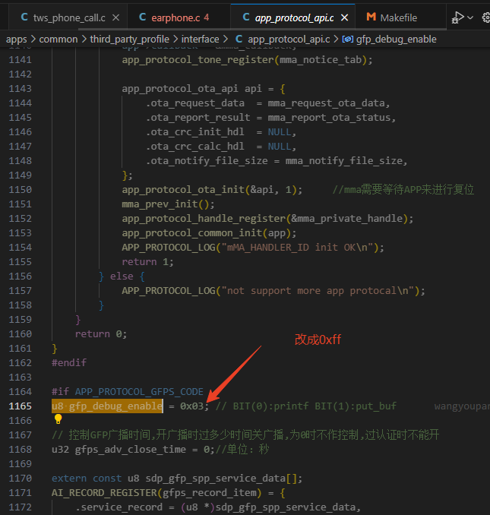The height and width of the screenshot is (515, 490).
Task: Click gfps_adv_close_time variable name
Action: (x=131, y=450)
